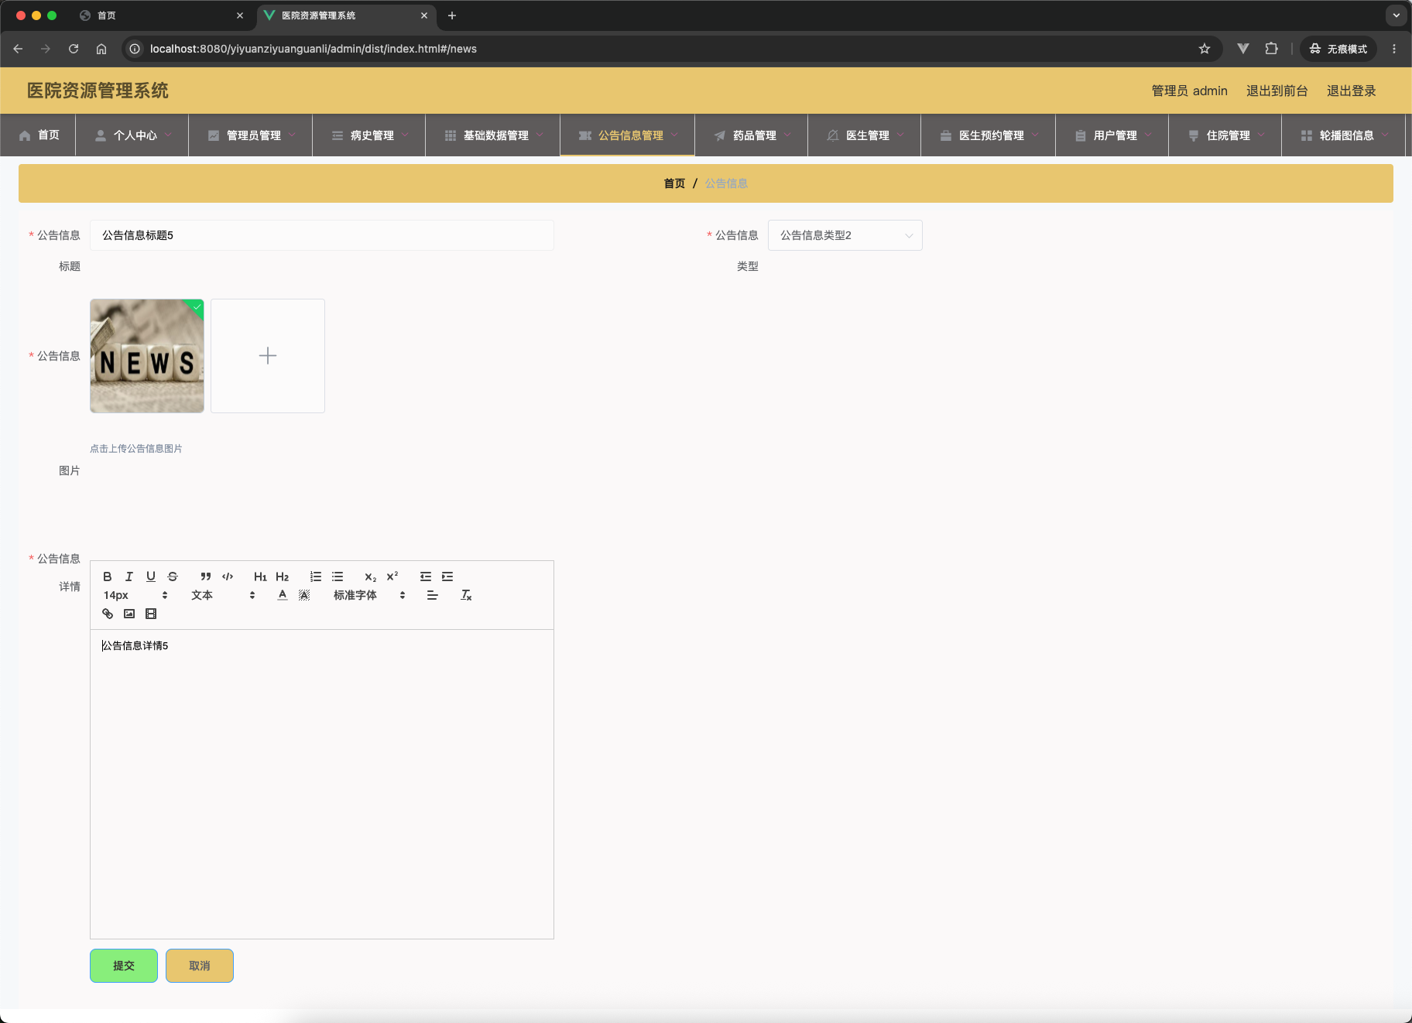
Task: Apply Heading 2 style
Action: click(x=282, y=577)
